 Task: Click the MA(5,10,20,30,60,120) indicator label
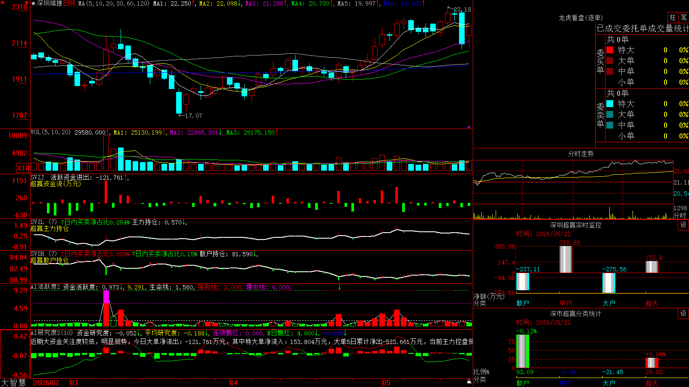(114, 3)
